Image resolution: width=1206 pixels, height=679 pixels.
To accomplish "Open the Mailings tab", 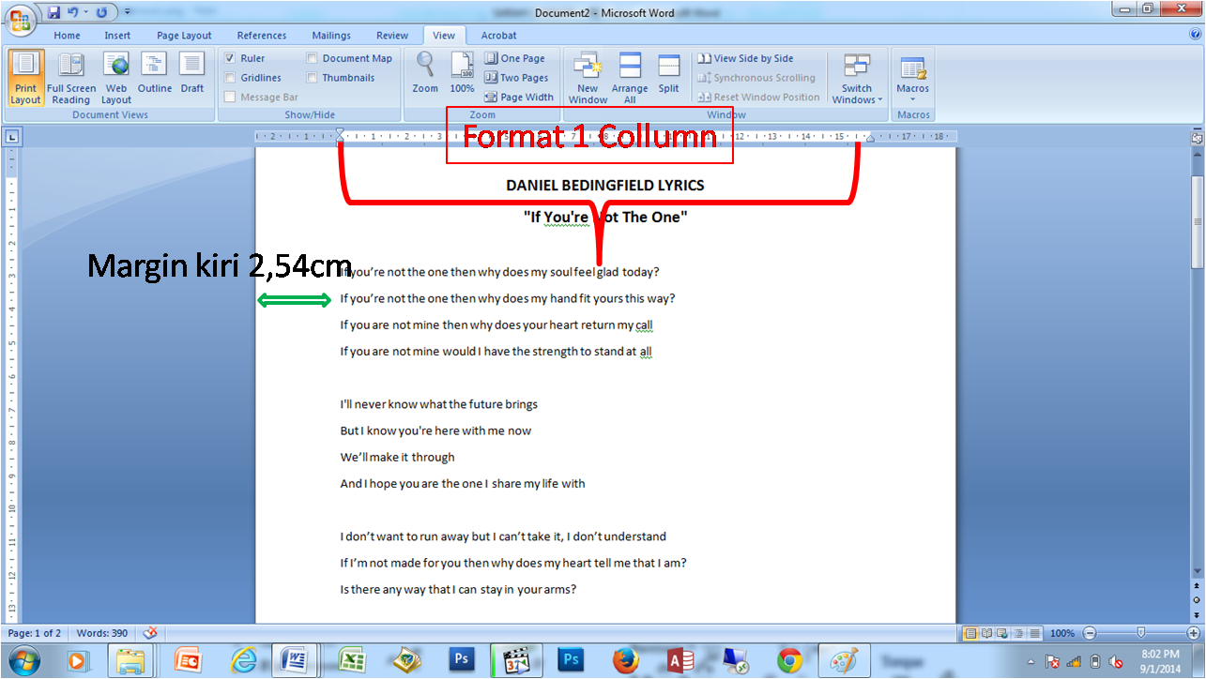I will point(331,36).
